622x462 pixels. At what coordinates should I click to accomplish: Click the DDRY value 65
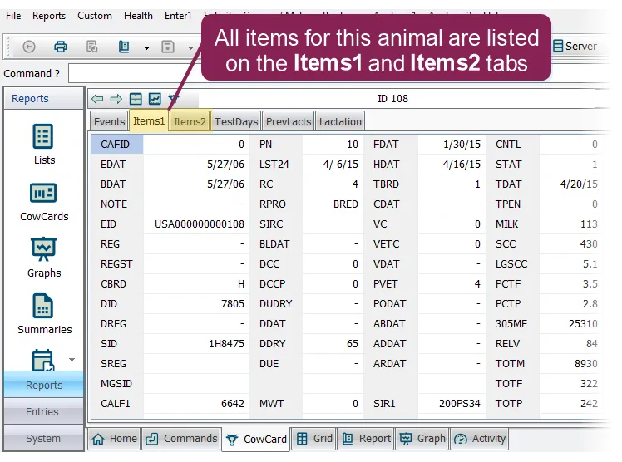[x=353, y=343]
